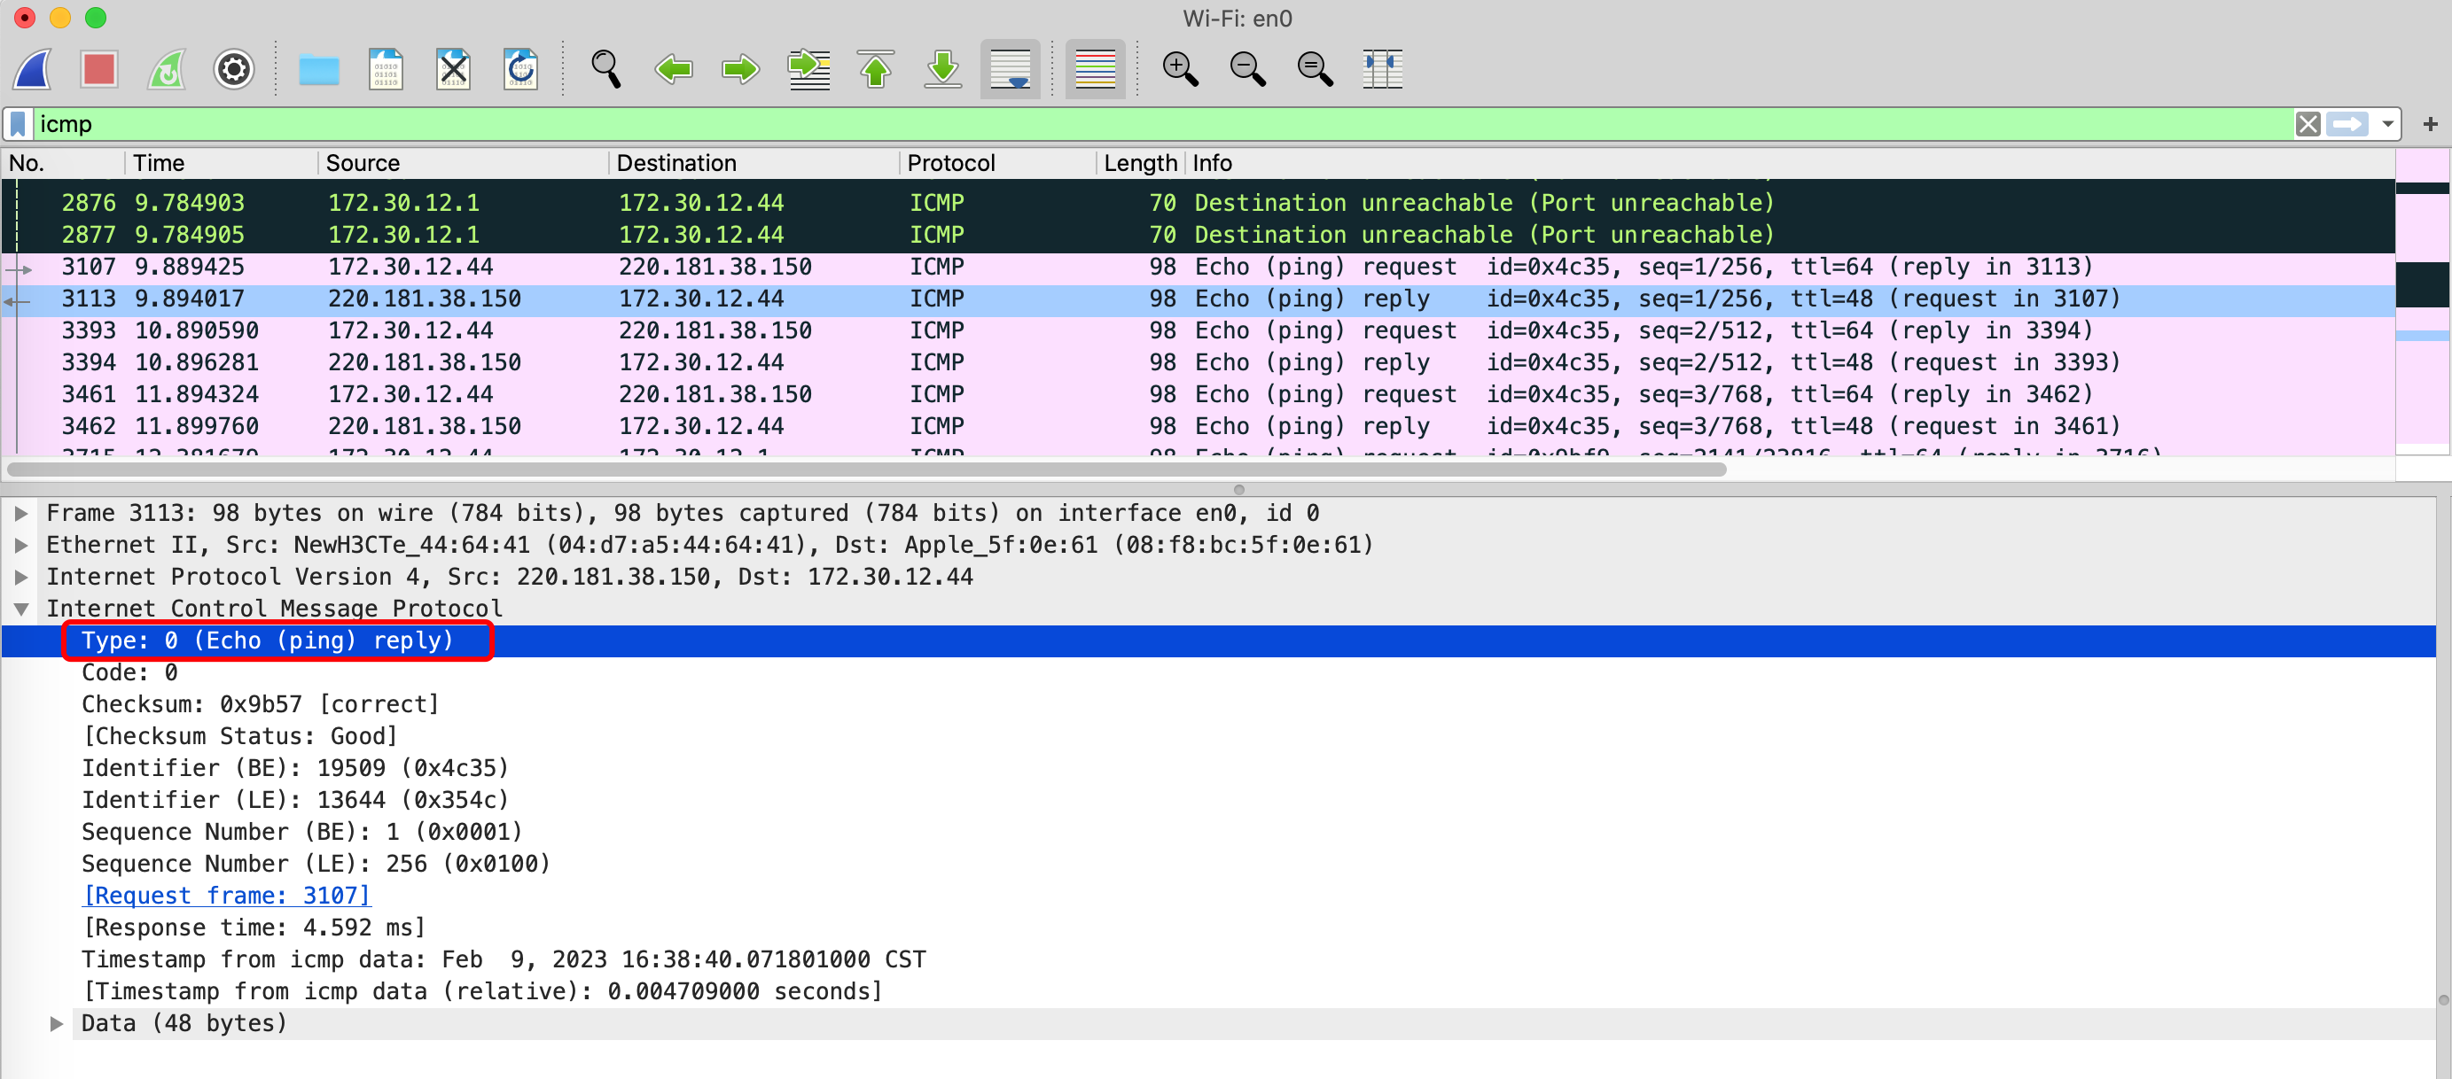Reset text to normal size
This screenshot has width=2452, height=1079.
coord(1316,68)
